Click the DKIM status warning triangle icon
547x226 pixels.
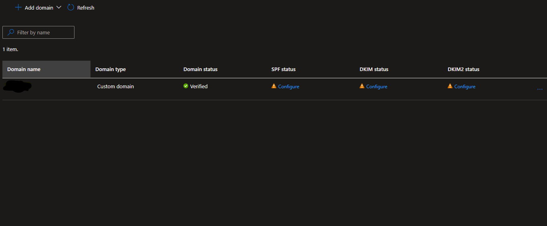click(362, 86)
